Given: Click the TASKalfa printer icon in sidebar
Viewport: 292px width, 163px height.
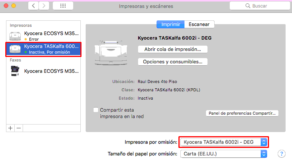Looking at the screenshot, I should coord(15,49).
